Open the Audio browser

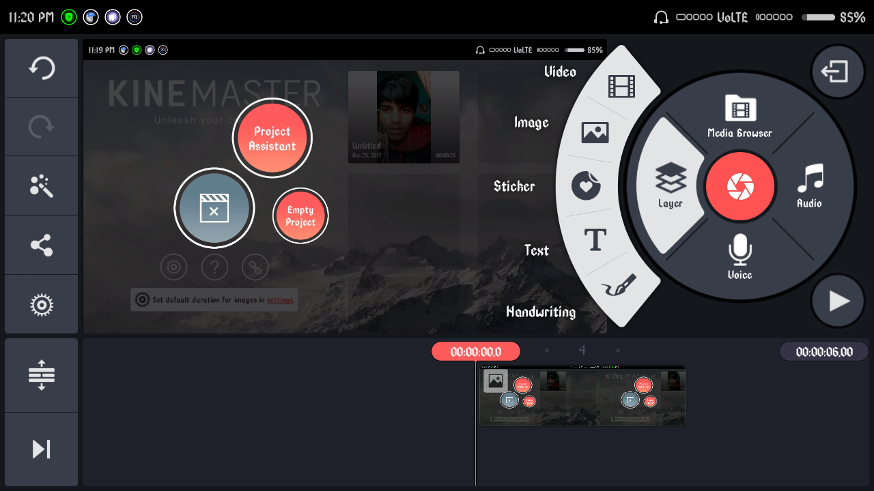(x=810, y=185)
